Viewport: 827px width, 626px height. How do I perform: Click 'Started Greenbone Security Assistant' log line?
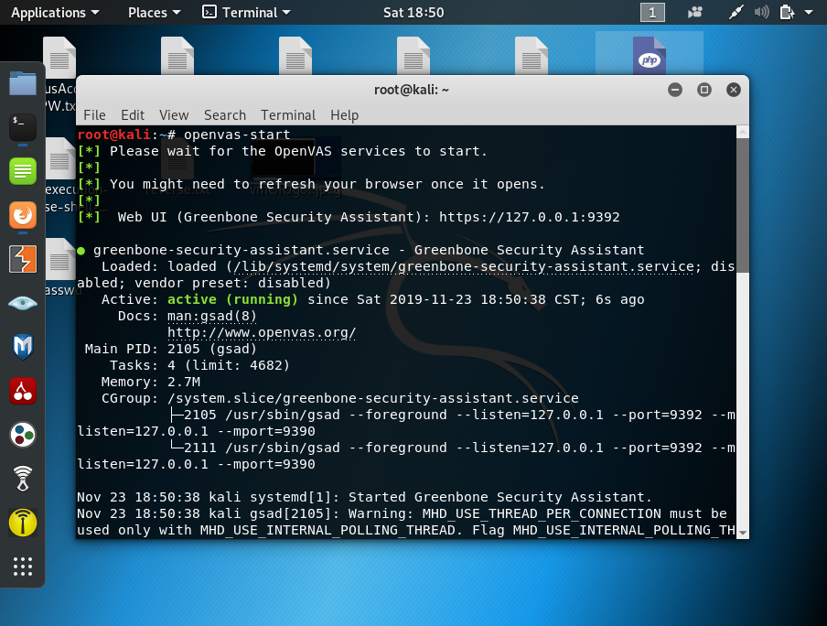point(364,497)
